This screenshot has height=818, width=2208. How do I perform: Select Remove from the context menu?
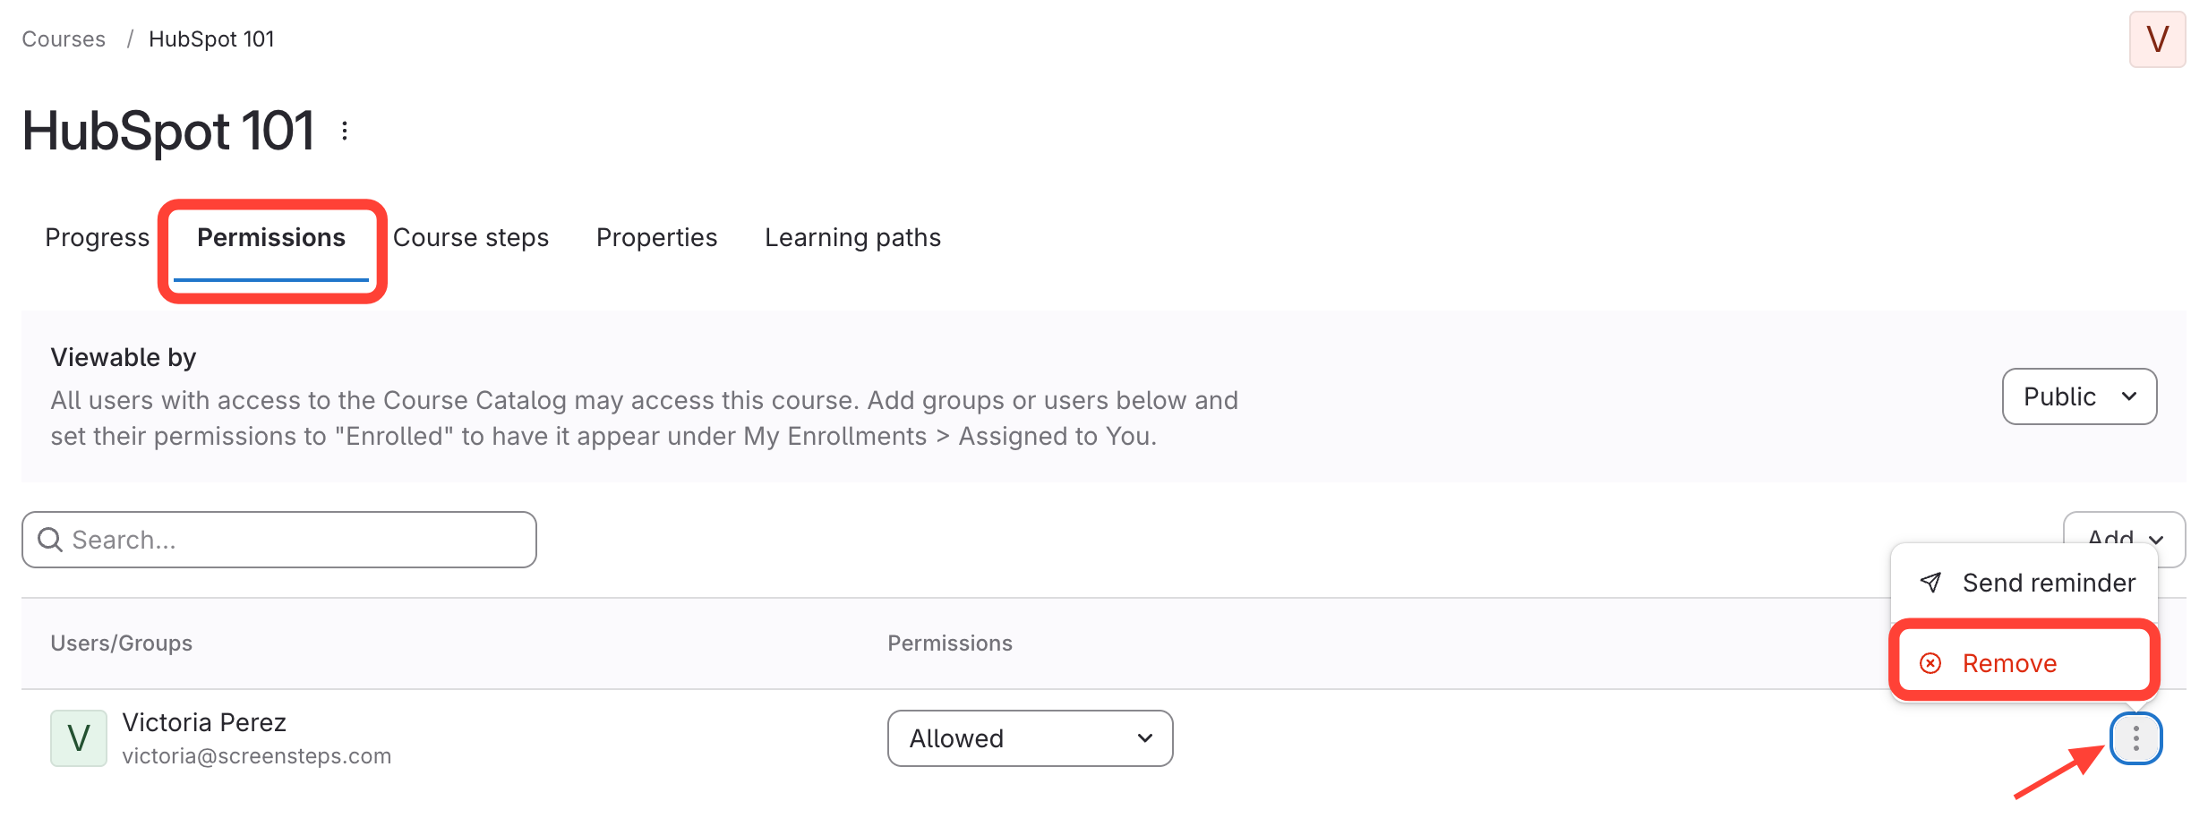click(2009, 663)
